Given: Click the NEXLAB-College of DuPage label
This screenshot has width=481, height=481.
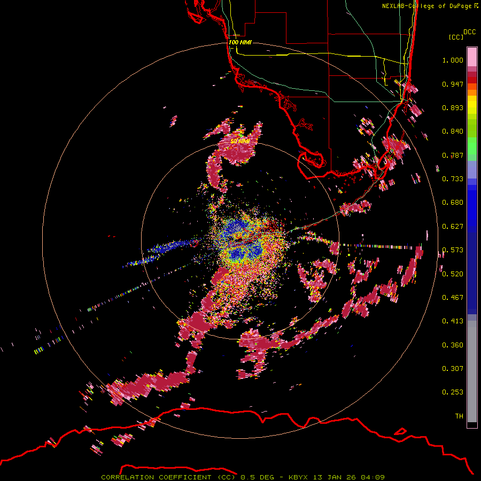Looking at the screenshot, I should click(427, 6).
